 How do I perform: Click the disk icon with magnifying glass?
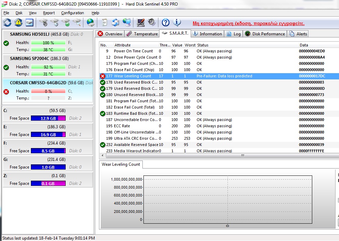coord(77,23)
